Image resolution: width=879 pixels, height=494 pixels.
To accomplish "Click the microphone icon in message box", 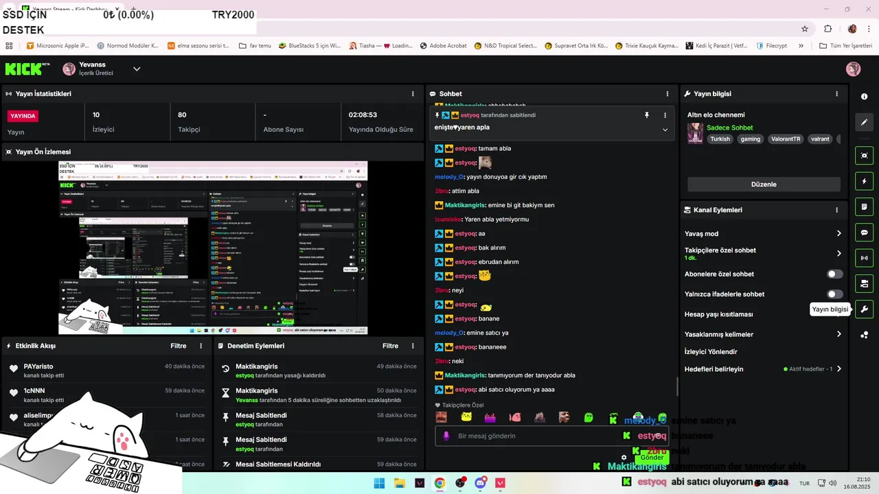I will pyautogui.click(x=446, y=436).
